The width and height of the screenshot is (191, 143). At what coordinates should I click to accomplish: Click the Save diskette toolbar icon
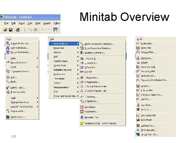(11, 30)
